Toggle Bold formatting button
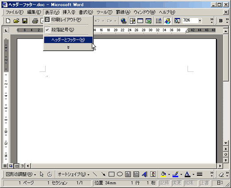This screenshot has width=231, height=188. pos(221,21)
